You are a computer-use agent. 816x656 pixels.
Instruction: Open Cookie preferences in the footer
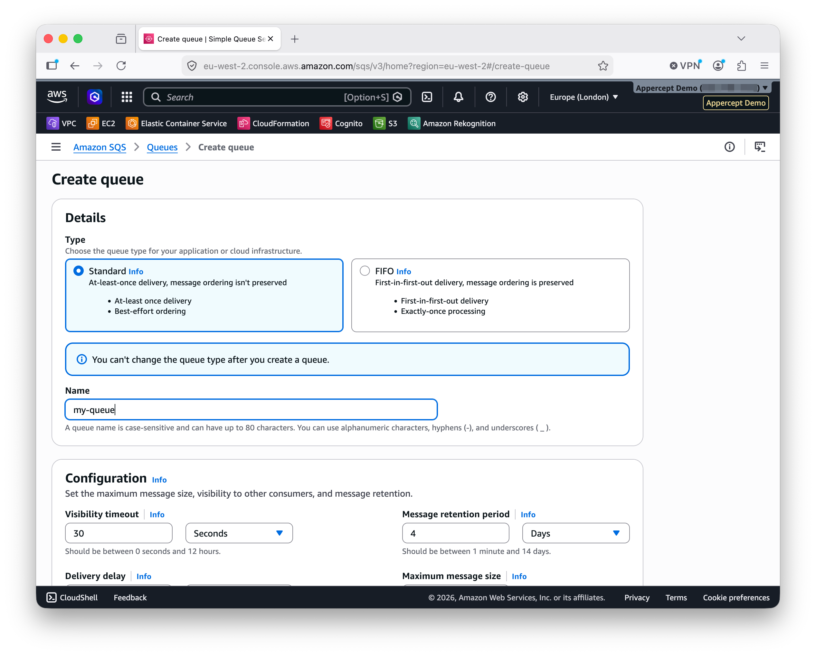(736, 597)
